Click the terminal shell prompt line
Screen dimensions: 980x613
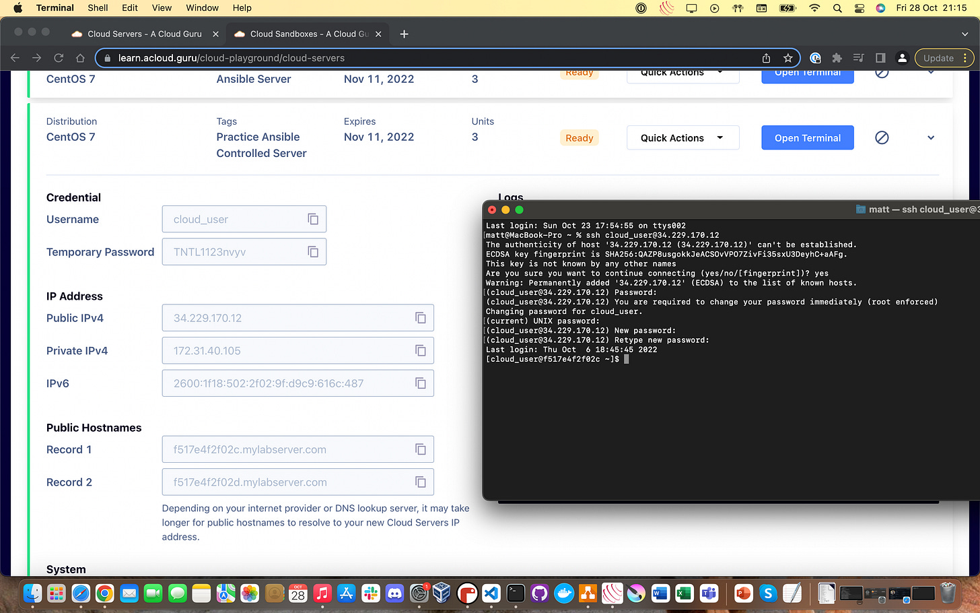click(557, 359)
